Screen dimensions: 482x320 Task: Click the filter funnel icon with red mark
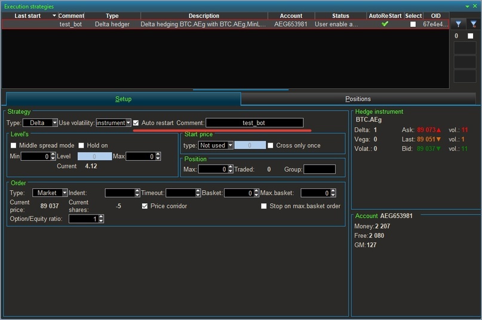click(x=474, y=24)
